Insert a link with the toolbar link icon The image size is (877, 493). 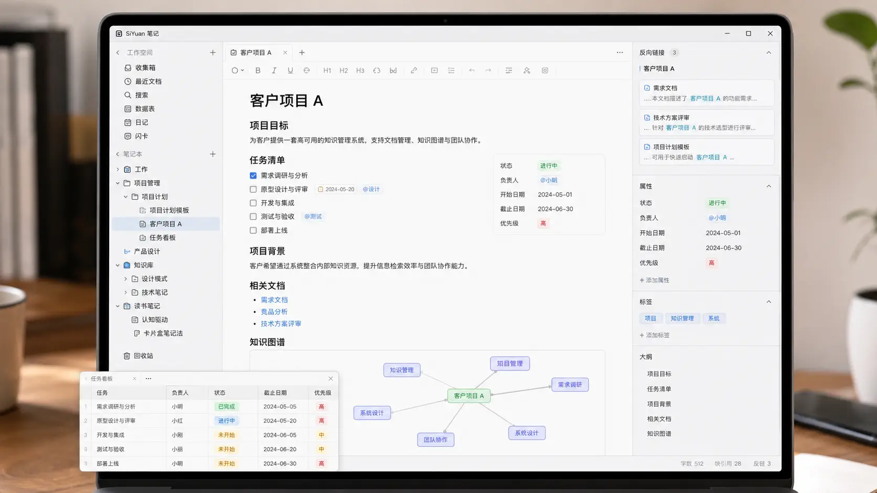click(x=414, y=70)
